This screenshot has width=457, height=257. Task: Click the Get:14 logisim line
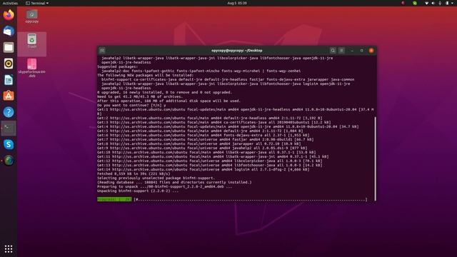[203, 169]
